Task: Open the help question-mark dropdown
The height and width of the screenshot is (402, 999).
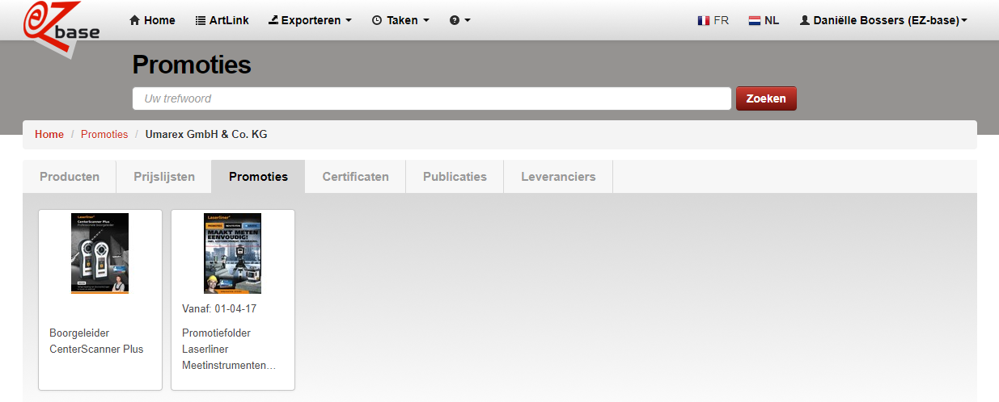Action: [x=460, y=20]
